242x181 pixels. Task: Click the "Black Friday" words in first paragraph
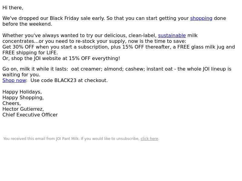click(64, 18)
